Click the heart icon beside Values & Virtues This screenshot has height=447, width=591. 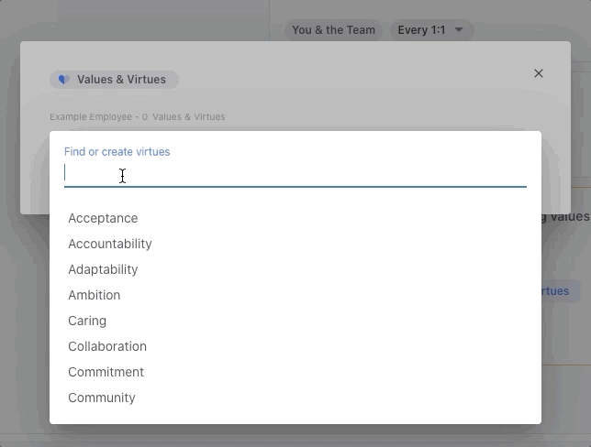[63, 80]
